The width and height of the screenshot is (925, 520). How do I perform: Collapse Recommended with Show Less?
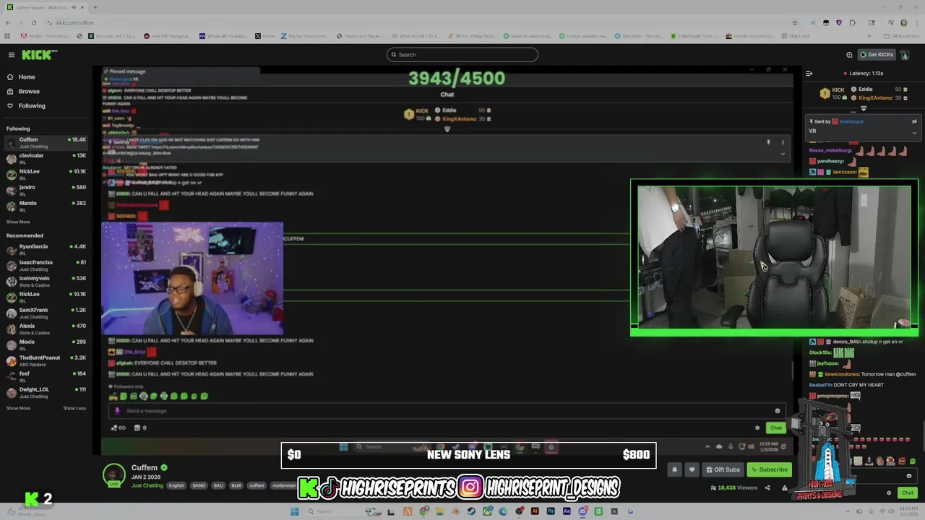74,408
